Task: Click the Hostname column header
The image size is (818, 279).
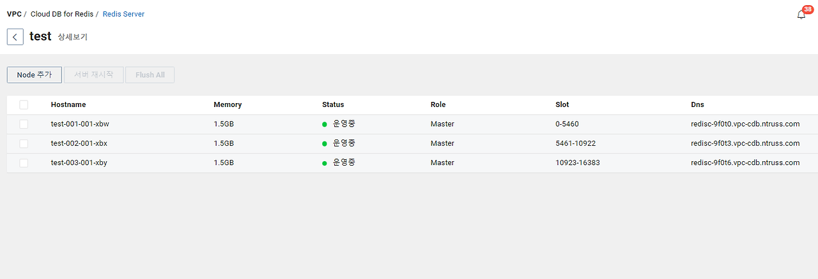Action: (x=68, y=104)
